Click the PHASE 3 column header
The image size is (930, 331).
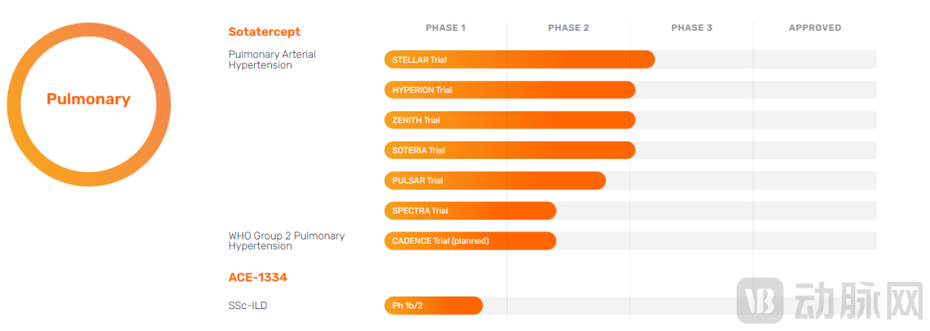[692, 28]
